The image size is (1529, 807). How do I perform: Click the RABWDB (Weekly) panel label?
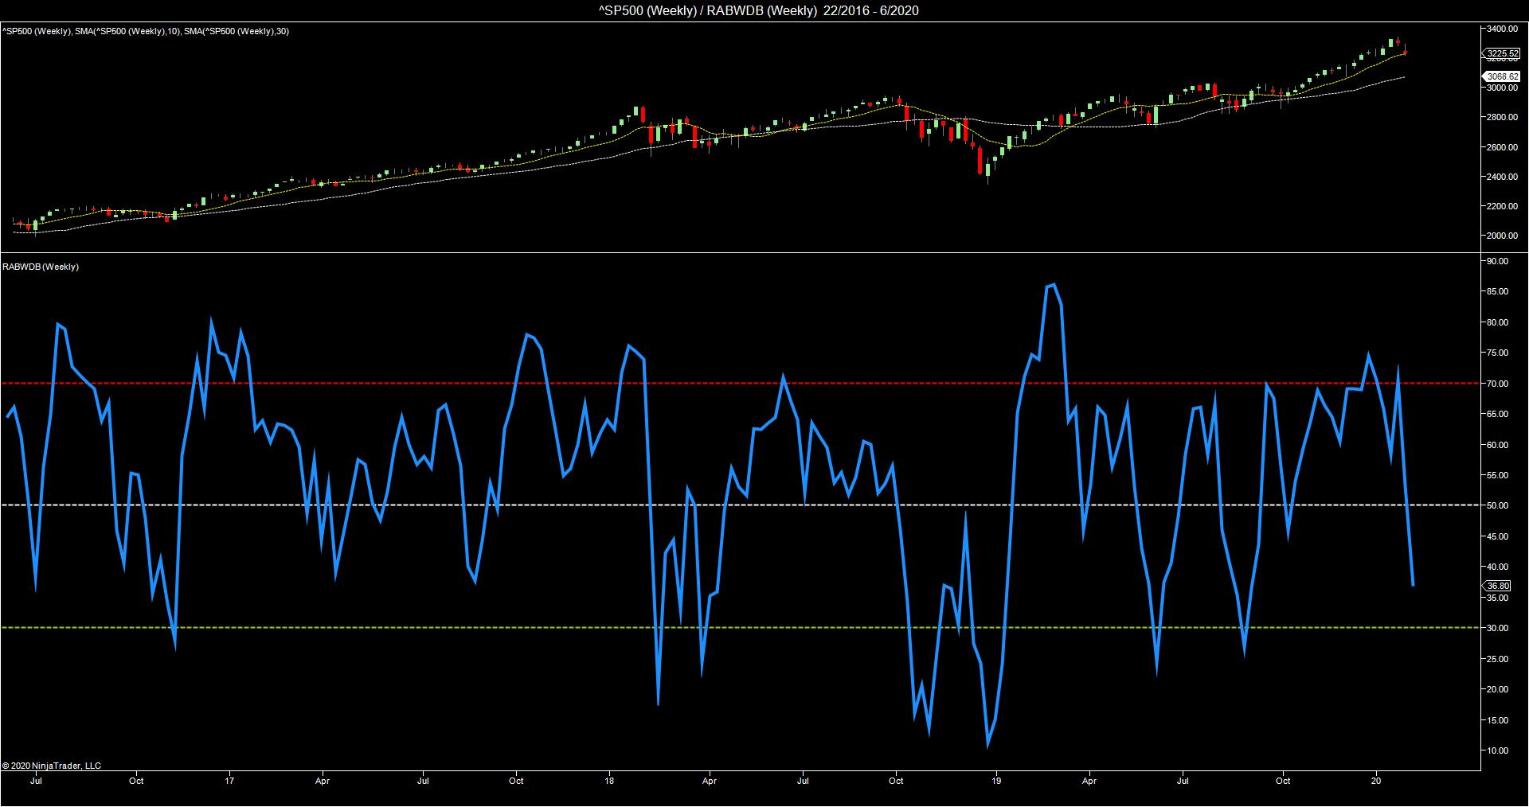click(x=41, y=267)
